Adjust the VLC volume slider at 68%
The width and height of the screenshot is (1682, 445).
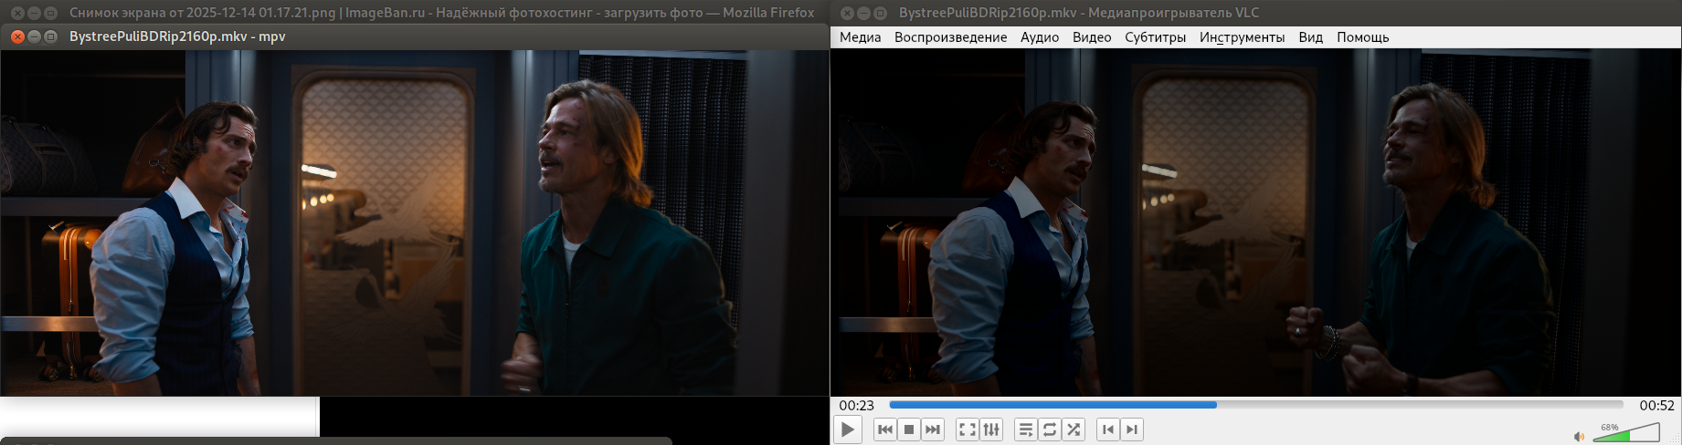click(x=1626, y=432)
